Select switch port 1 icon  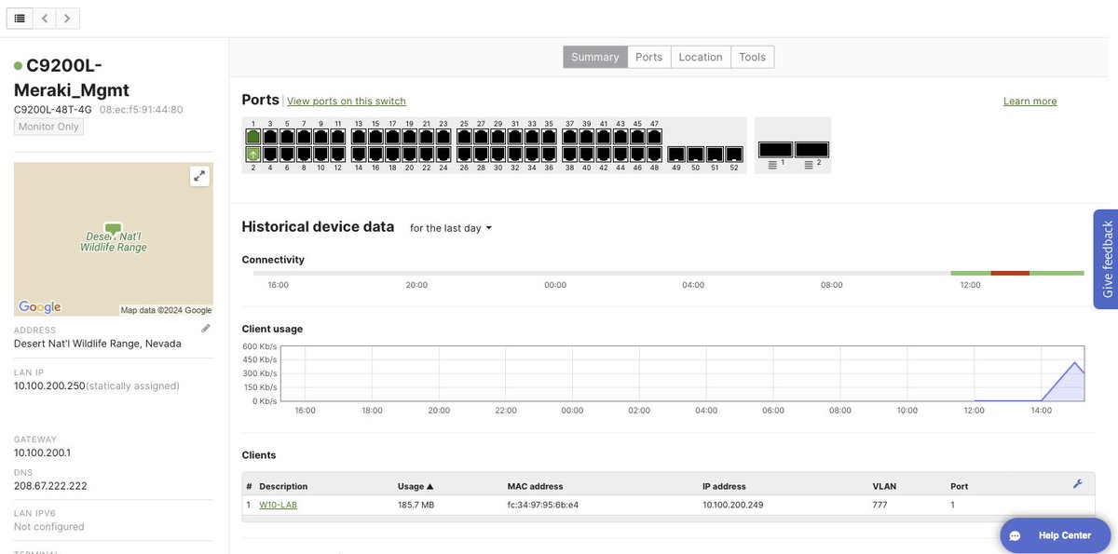tap(252, 136)
